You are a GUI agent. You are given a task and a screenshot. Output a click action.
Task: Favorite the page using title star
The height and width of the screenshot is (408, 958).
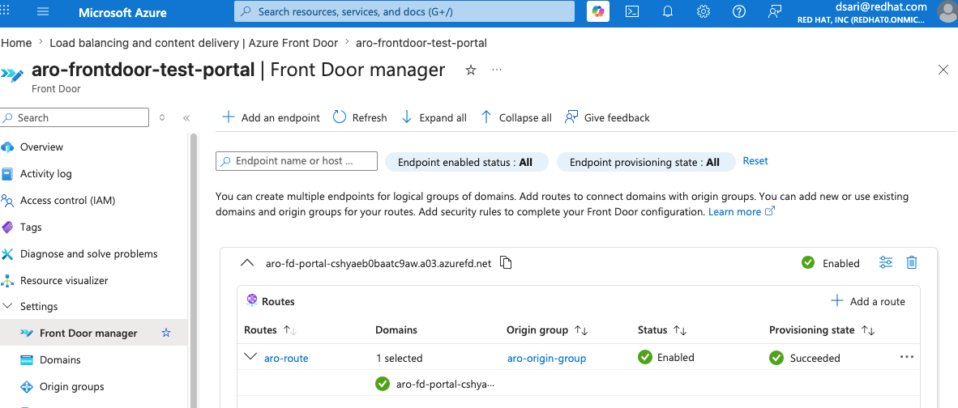coord(470,70)
